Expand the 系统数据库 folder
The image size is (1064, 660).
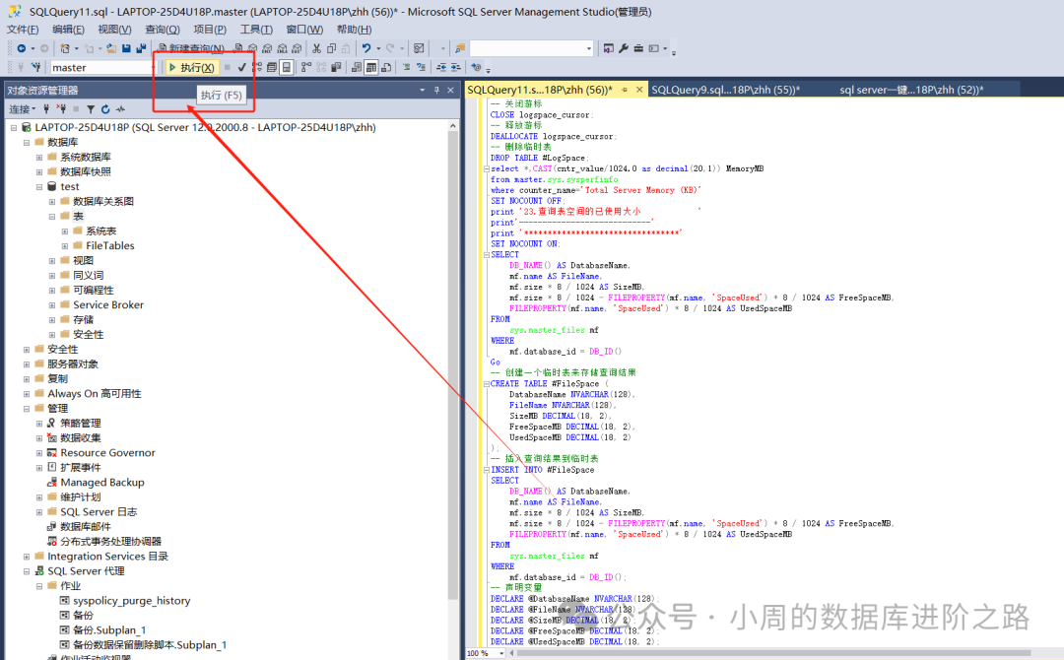tap(39, 157)
